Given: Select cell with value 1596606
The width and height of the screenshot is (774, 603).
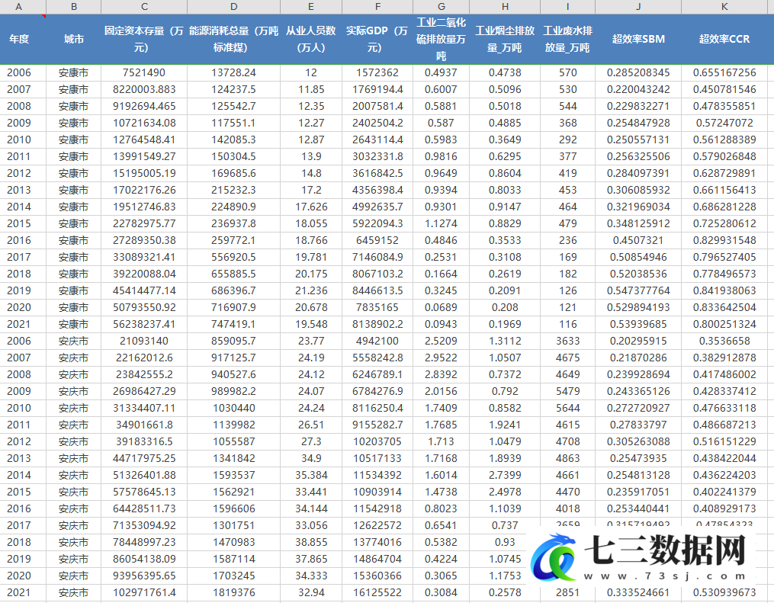Looking at the screenshot, I should (x=233, y=508).
